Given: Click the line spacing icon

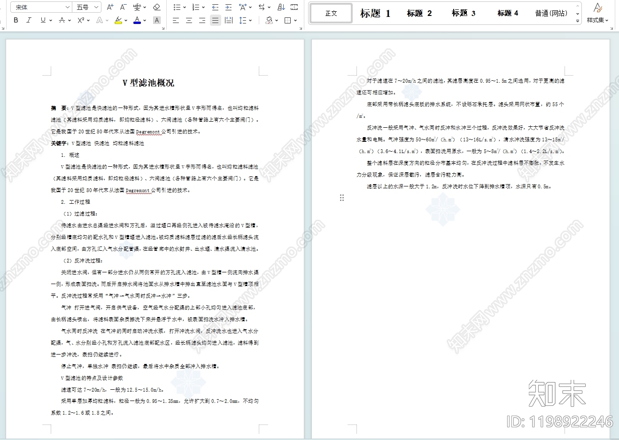Looking at the screenshot, I should [243, 20].
